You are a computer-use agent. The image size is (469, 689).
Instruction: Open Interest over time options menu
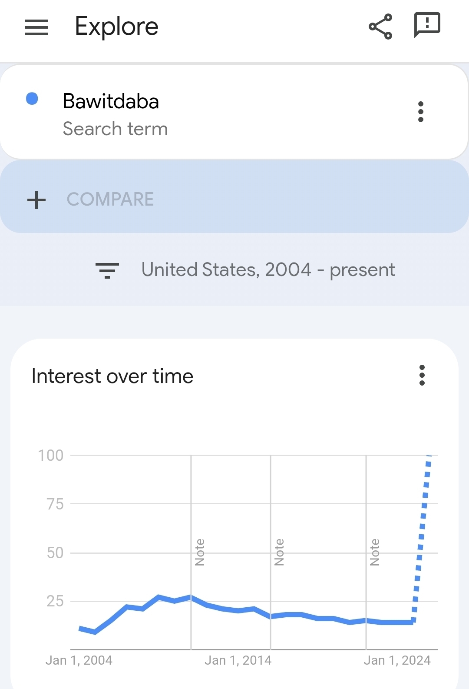click(x=422, y=375)
